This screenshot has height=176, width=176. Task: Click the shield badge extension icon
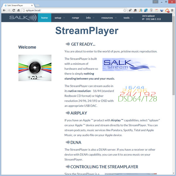(x=151, y=10)
